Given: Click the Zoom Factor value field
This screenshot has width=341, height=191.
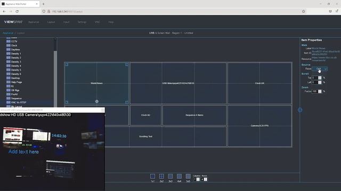Looking at the screenshot, I should point(315,91).
